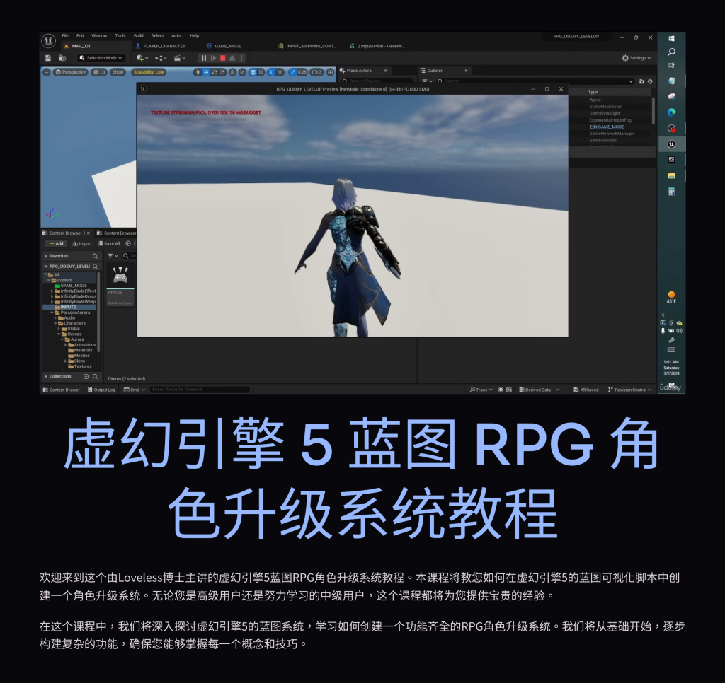Open the content browse icon beside save
The width and height of the screenshot is (725, 683).
point(62,58)
